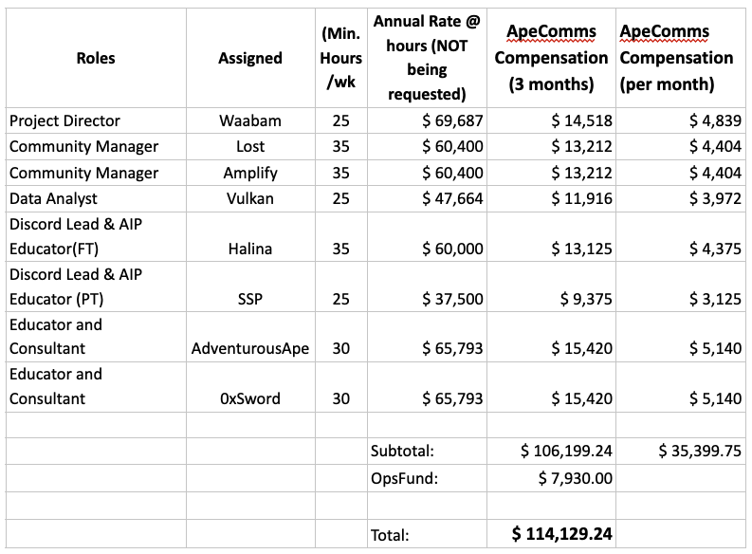Select the $ 69,687 annual rate cell
The image size is (752, 554).
[427, 120]
